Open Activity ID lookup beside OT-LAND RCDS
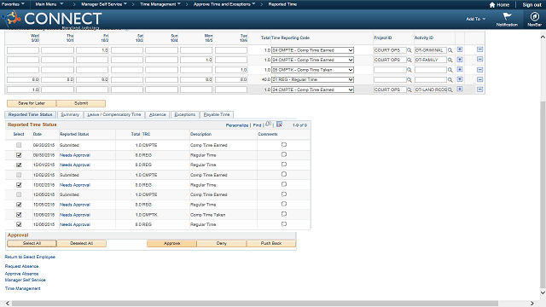Screen dimensions: 546x307 450,90
